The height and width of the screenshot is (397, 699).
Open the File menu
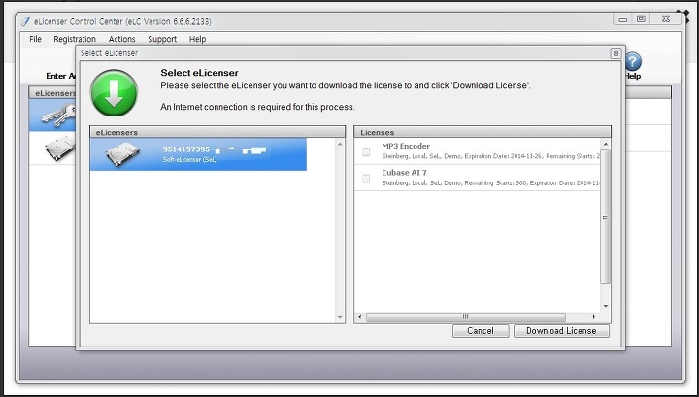35,39
